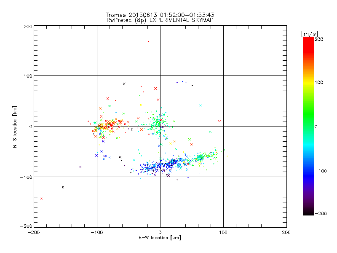Click the red cross near 95 km, 10 km
The width and height of the screenshot is (337, 253).
pyautogui.click(x=219, y=121)
